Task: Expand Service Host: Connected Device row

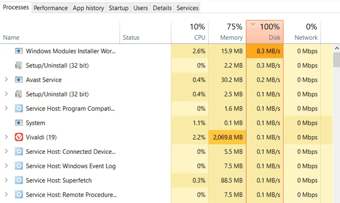Action: 6,152
